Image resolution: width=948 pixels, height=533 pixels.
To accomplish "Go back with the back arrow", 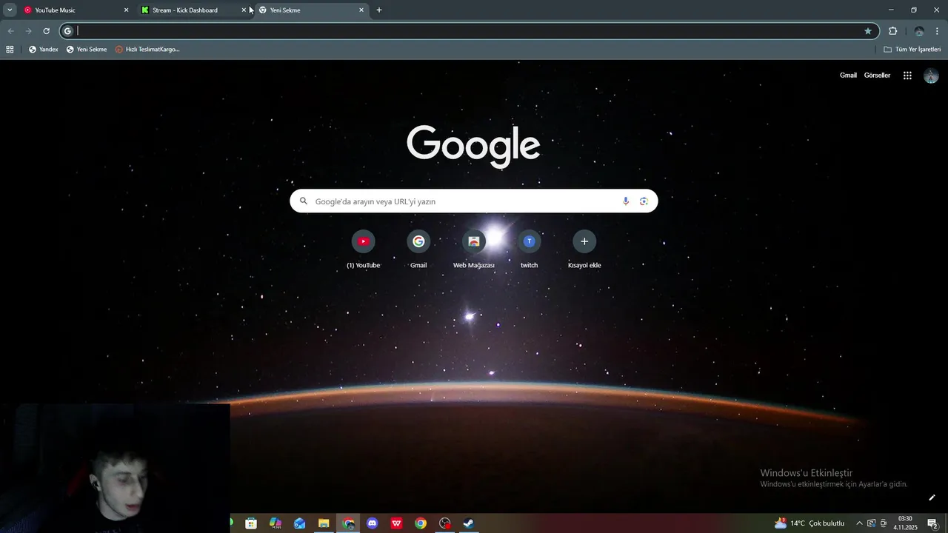I will pyautogui.click(x=10, y=31).
